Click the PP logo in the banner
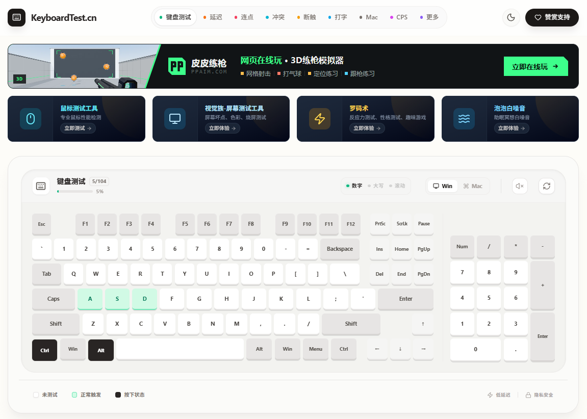This screenshot has width=587, height=419. coord(176,66)
